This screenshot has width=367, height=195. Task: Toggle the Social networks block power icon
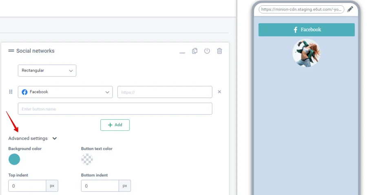(207, 51)
